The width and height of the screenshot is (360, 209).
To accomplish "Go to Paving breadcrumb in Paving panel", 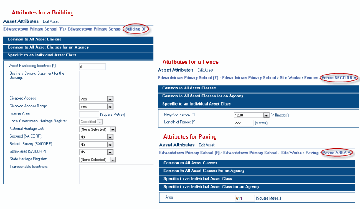I will click(312, 153).
